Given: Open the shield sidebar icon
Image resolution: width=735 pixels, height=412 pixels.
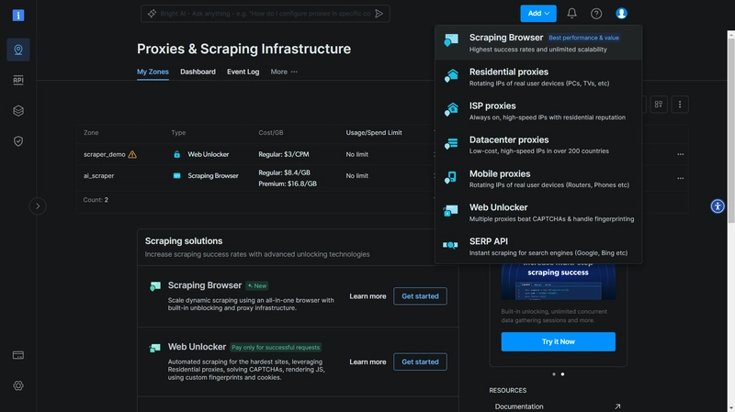Looking at the screenshot, I should pyautogui.click(x=18, y=141).
